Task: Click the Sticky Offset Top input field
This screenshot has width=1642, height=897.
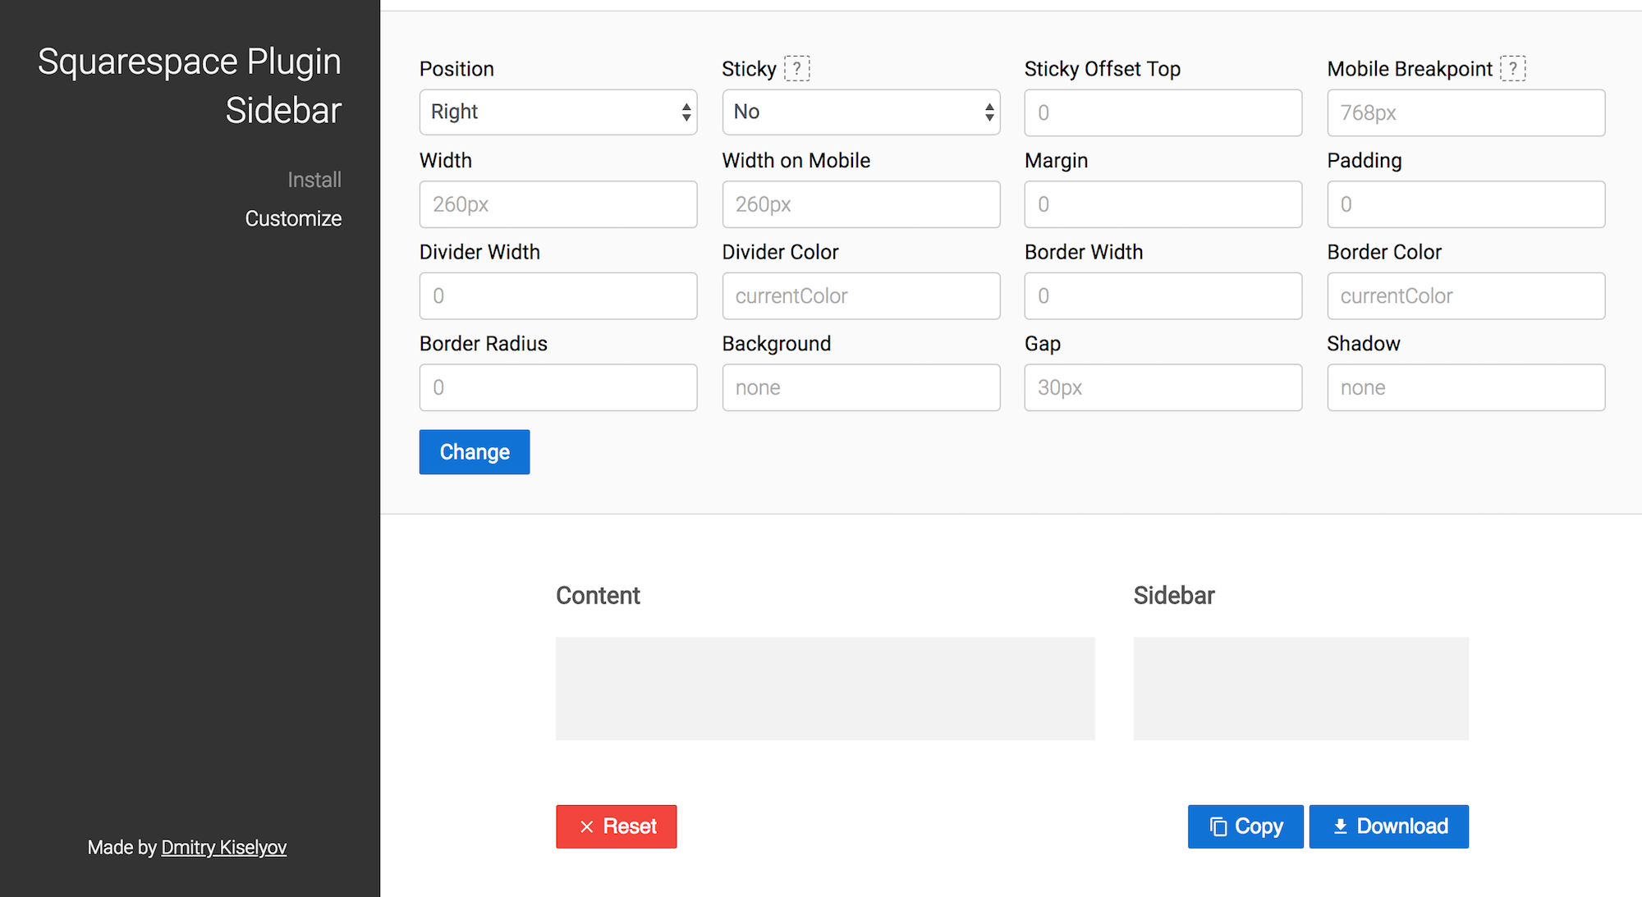Action: click(1163, 112)
